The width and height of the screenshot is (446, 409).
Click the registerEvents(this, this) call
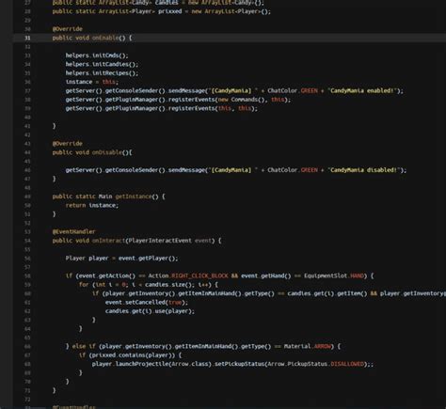(x=213, y=108)
